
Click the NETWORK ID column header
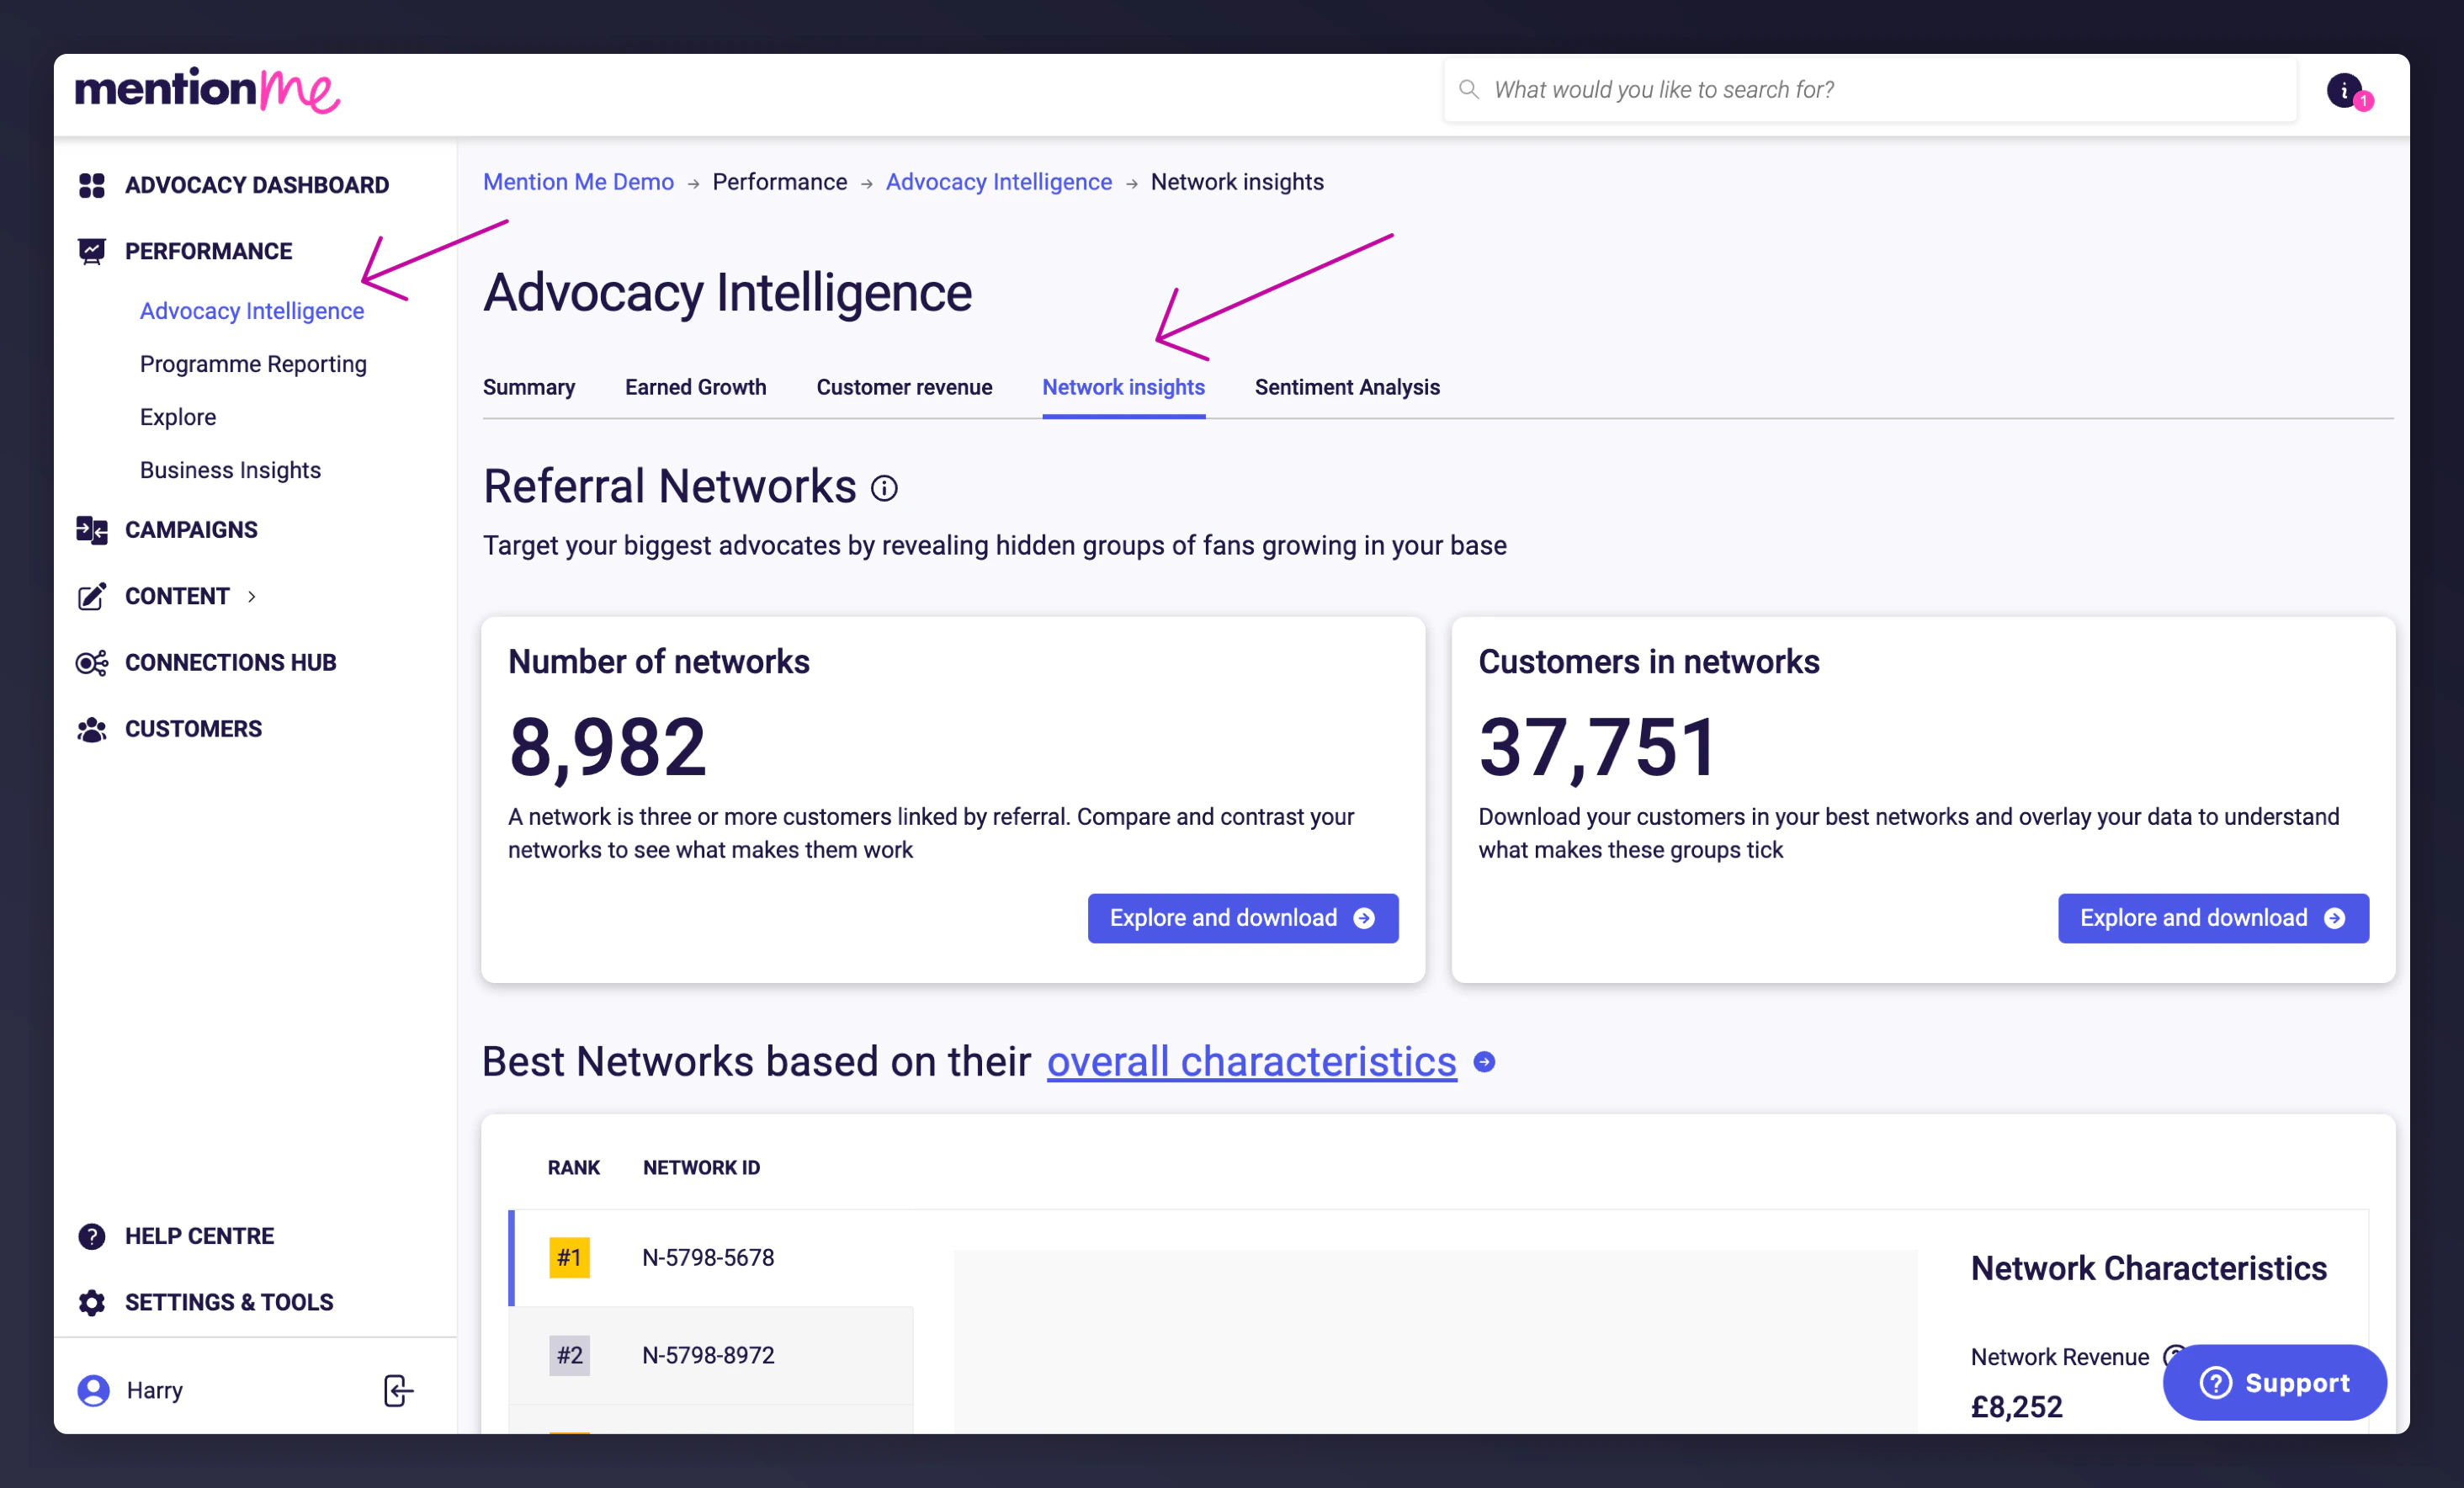[701, 1168]
